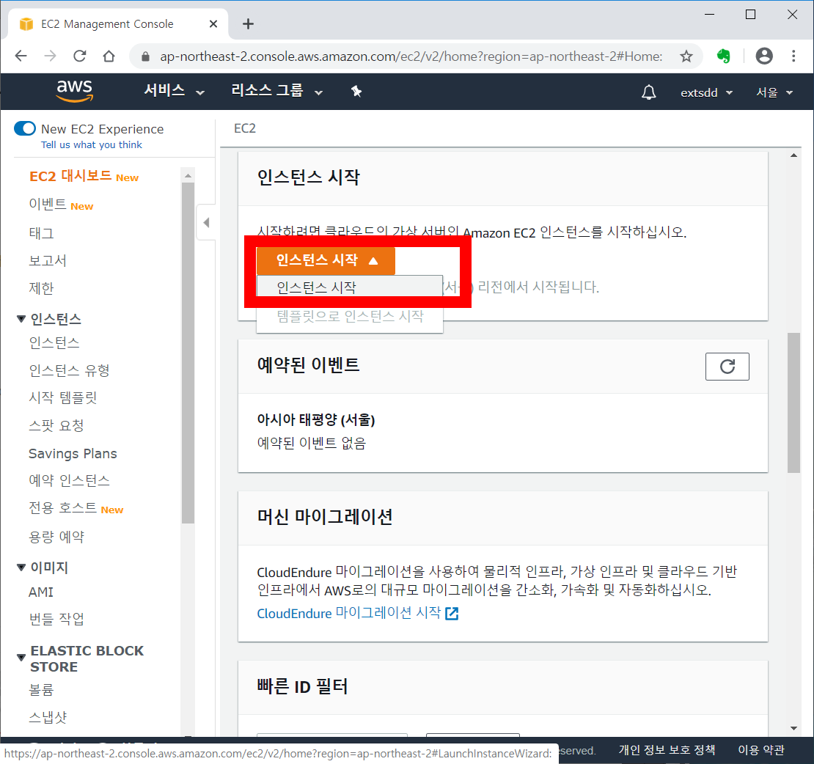
Task: Open 개인 정보 보호 정책 footer link
Action: click(667, 750)
